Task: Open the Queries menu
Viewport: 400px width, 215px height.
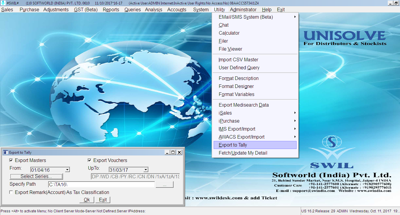Action: click(133, 9)
